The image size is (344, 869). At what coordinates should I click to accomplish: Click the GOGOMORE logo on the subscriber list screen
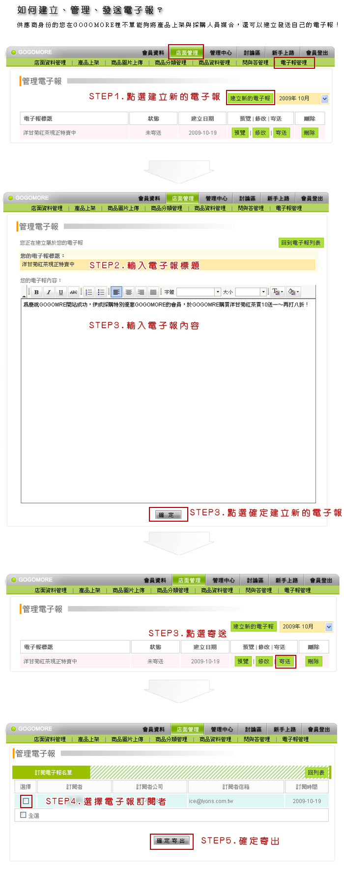pyautogui.click(x=31, y=729)
